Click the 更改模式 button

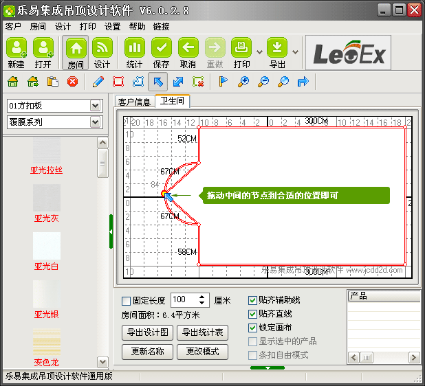202,352
